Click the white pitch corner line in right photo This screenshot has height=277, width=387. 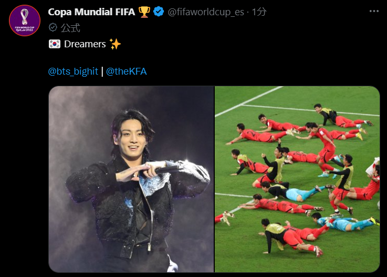249,101
